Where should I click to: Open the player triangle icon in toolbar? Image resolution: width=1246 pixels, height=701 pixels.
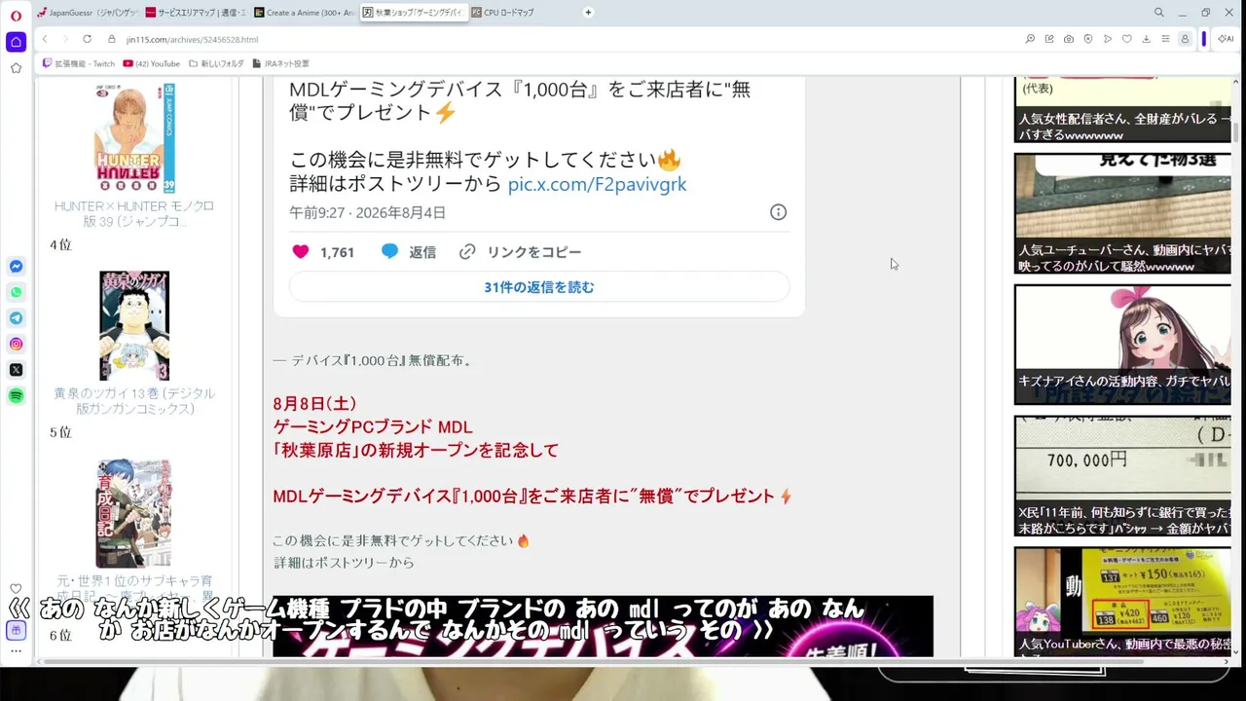(1108, 39)
